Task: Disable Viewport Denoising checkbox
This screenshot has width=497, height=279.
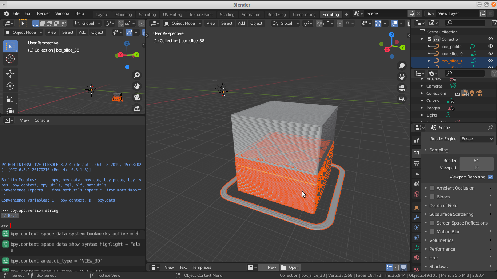Action: [490, 177]
